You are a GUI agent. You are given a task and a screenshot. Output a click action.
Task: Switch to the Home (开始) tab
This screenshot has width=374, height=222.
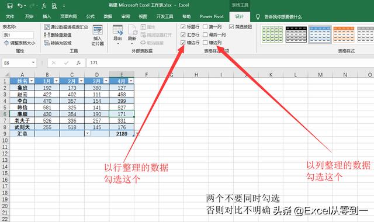point(29,16)
